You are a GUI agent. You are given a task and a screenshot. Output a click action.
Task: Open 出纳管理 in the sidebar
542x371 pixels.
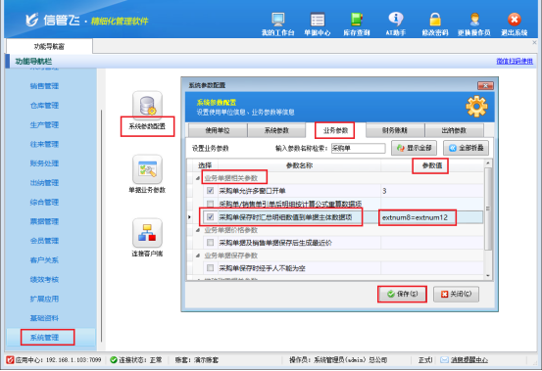coord(44,183)
